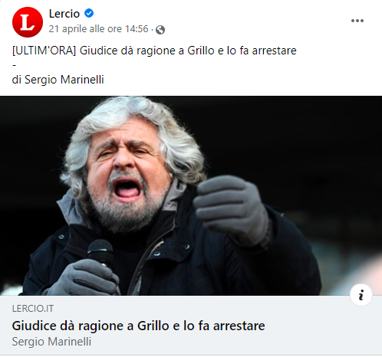Click the dash separator line in the caption
Screen dimensions: 382x357
[15, 65]
